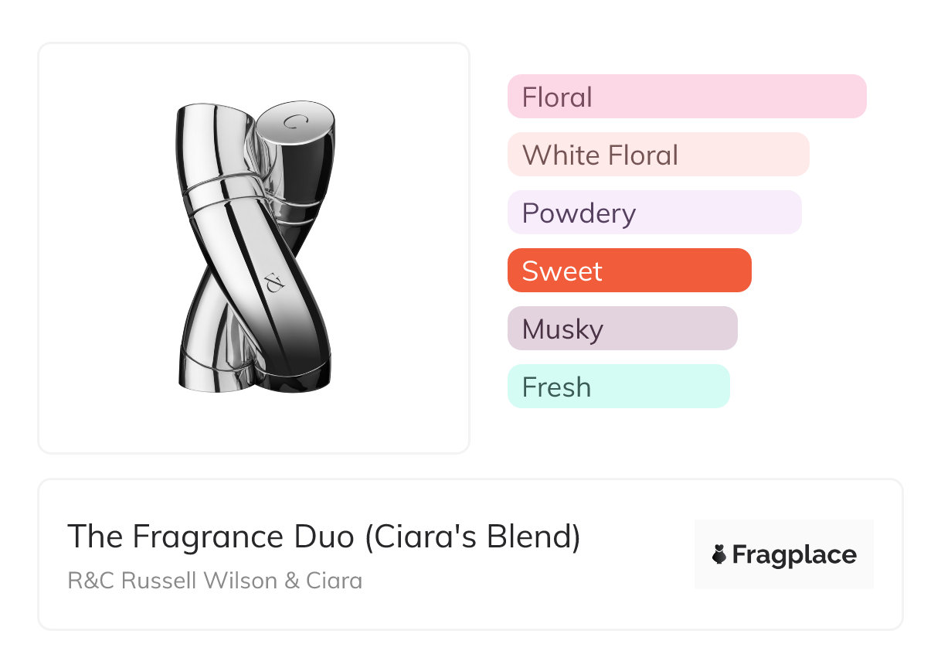Click the word Sweet in the orange bar
Viewport: 941px width, 668px height.
(562, 271)
